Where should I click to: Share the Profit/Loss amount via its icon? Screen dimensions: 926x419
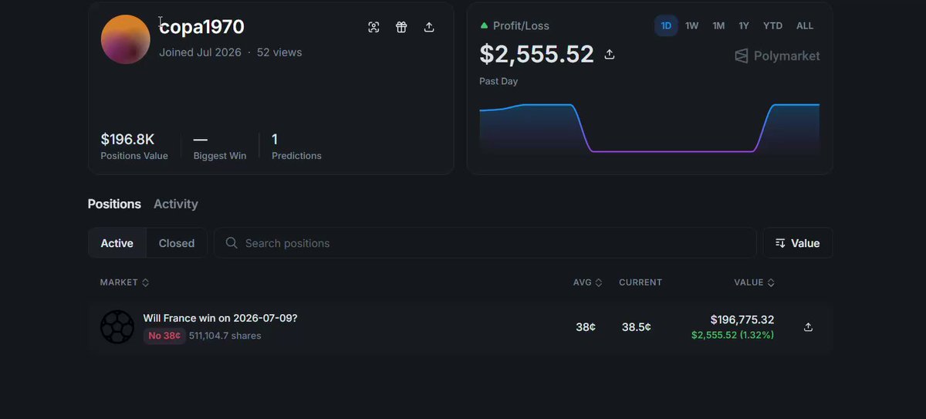(x=610, y=54)
